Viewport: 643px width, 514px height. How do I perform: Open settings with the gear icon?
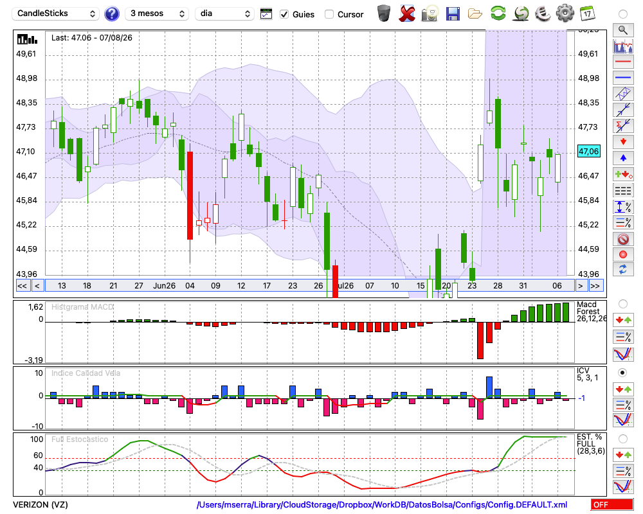(x=565, y=13)
